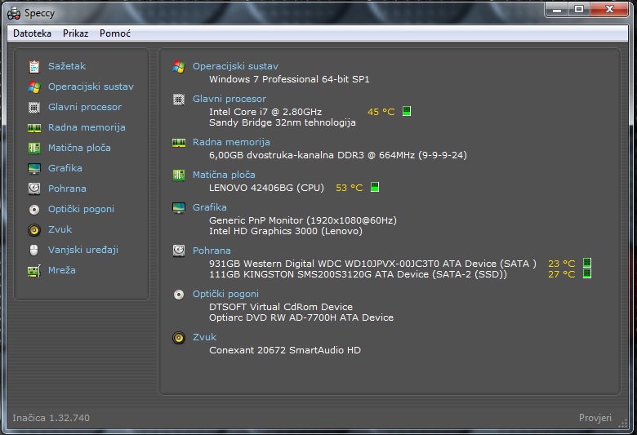Open the Pohrana summary heading link
The width and height of the screenshot is (637, 435).
[212, 251]
